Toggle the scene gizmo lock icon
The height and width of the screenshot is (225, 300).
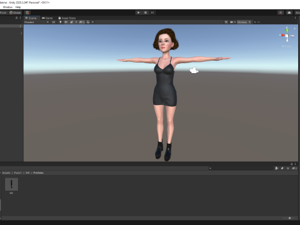point(294,28)
